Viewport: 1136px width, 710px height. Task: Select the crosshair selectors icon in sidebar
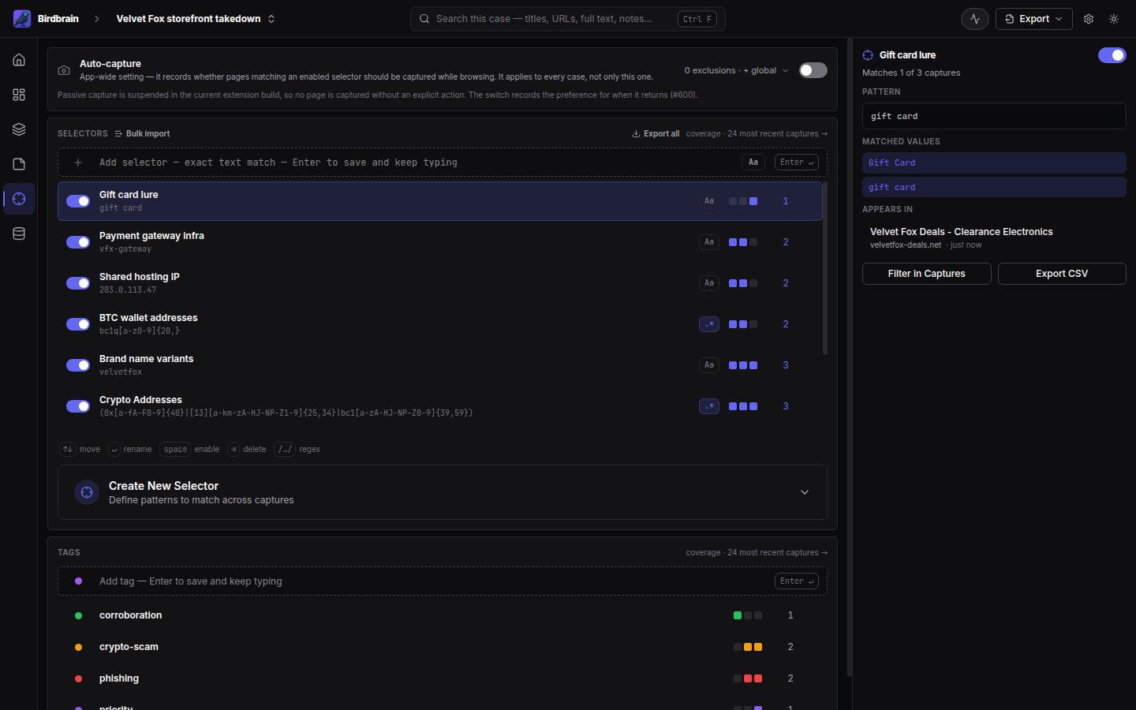19,199
